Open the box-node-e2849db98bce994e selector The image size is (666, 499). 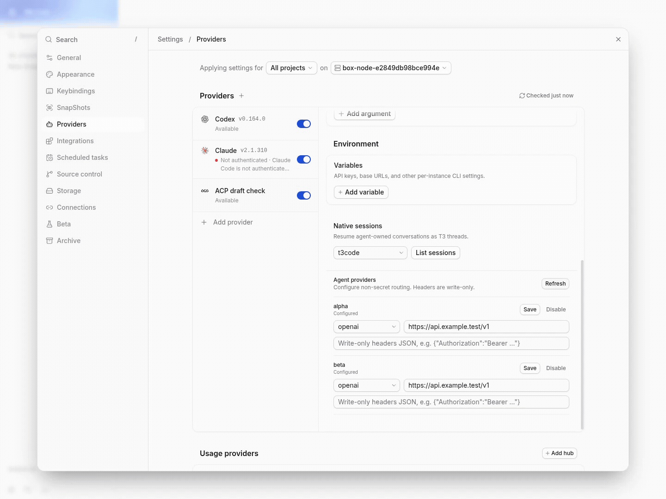click(391, 68)
